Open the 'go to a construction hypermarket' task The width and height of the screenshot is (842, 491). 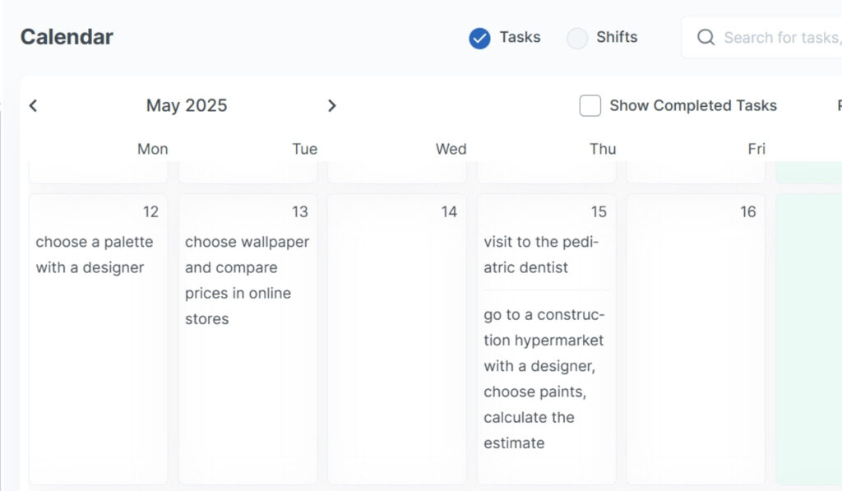point(544,379)
